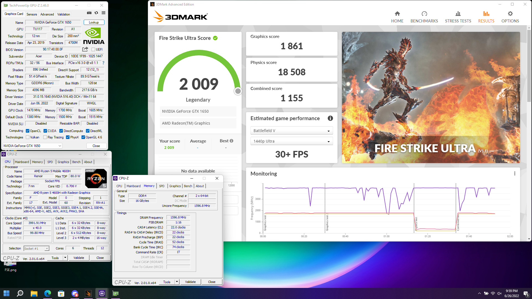This screenshot has height=299, width=532.
Task: Click the Estimated game performance info icon
Action: 330,118
